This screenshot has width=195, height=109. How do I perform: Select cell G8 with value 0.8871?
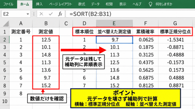(x=175, y=85)
